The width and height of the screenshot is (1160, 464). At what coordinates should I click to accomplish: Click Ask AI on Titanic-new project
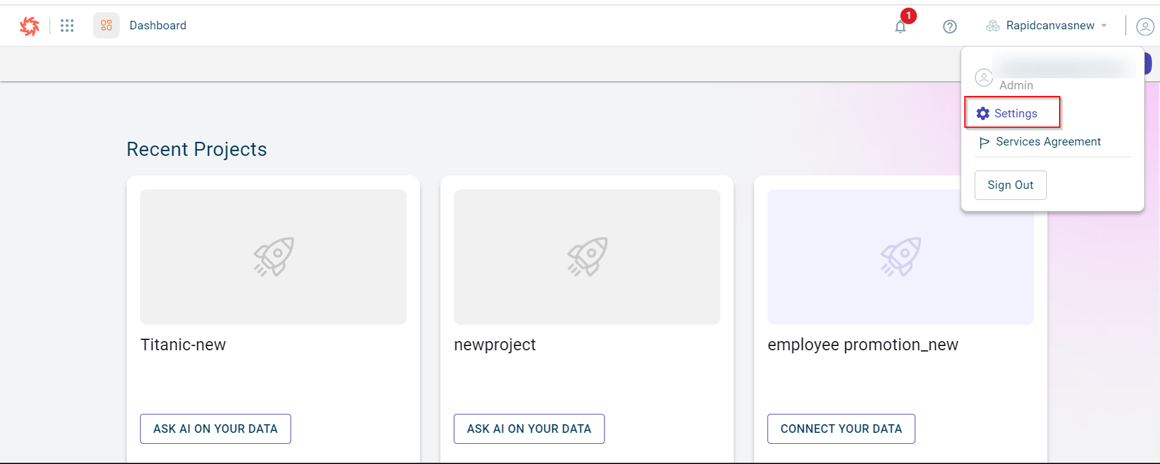tap(215, 429)
